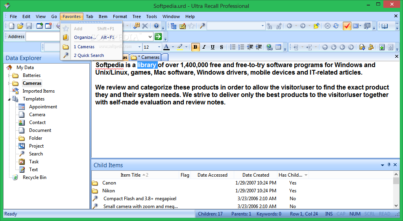Image resolution: width=403 pixels, height=221 pixels.
Task: Click the child items columns grid icon
Action: coord(367,26)
